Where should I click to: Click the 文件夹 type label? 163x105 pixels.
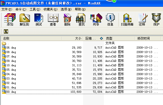click(x=110, y=43)
